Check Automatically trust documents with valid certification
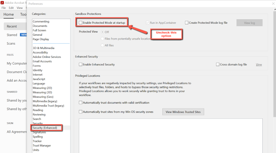 (80, 103)
